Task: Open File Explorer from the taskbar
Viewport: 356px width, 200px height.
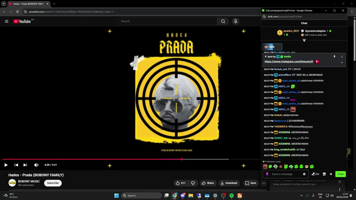Action: 191,196
